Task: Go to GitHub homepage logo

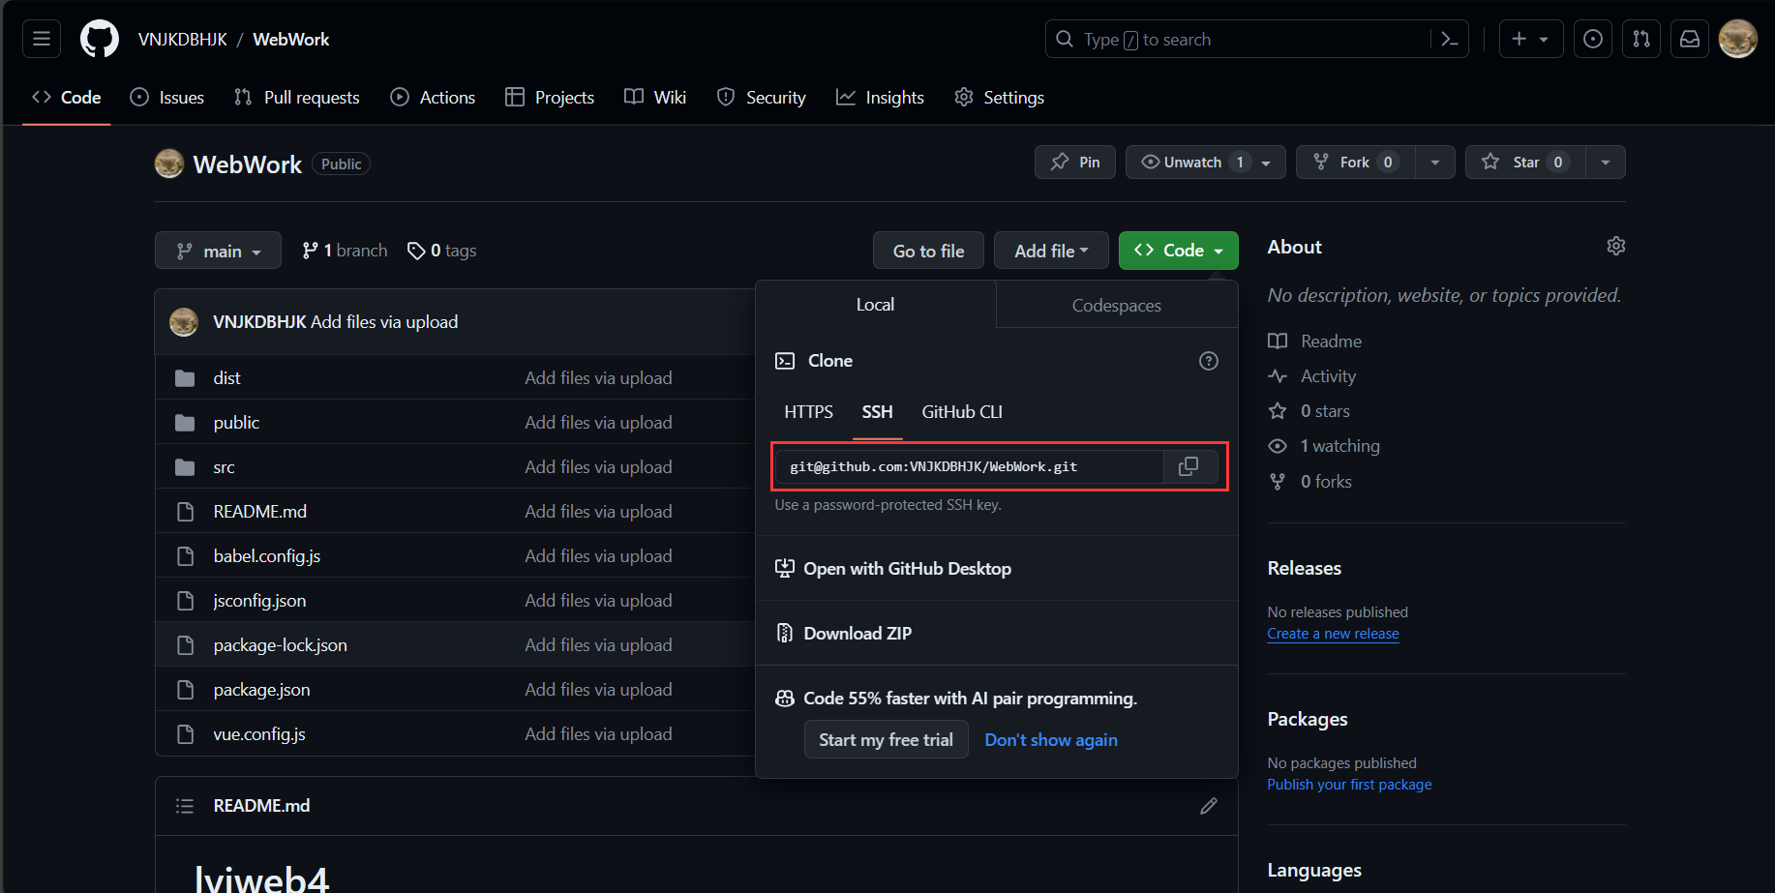Action: pyautogui.click(x=100, y=39)
